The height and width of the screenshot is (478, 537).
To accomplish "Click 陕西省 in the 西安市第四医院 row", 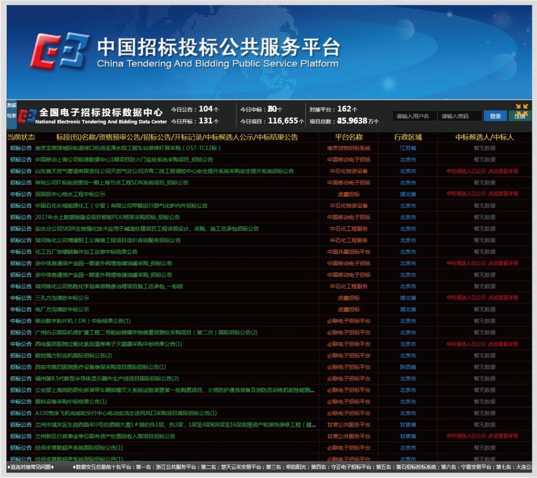I will coord(408,367).
